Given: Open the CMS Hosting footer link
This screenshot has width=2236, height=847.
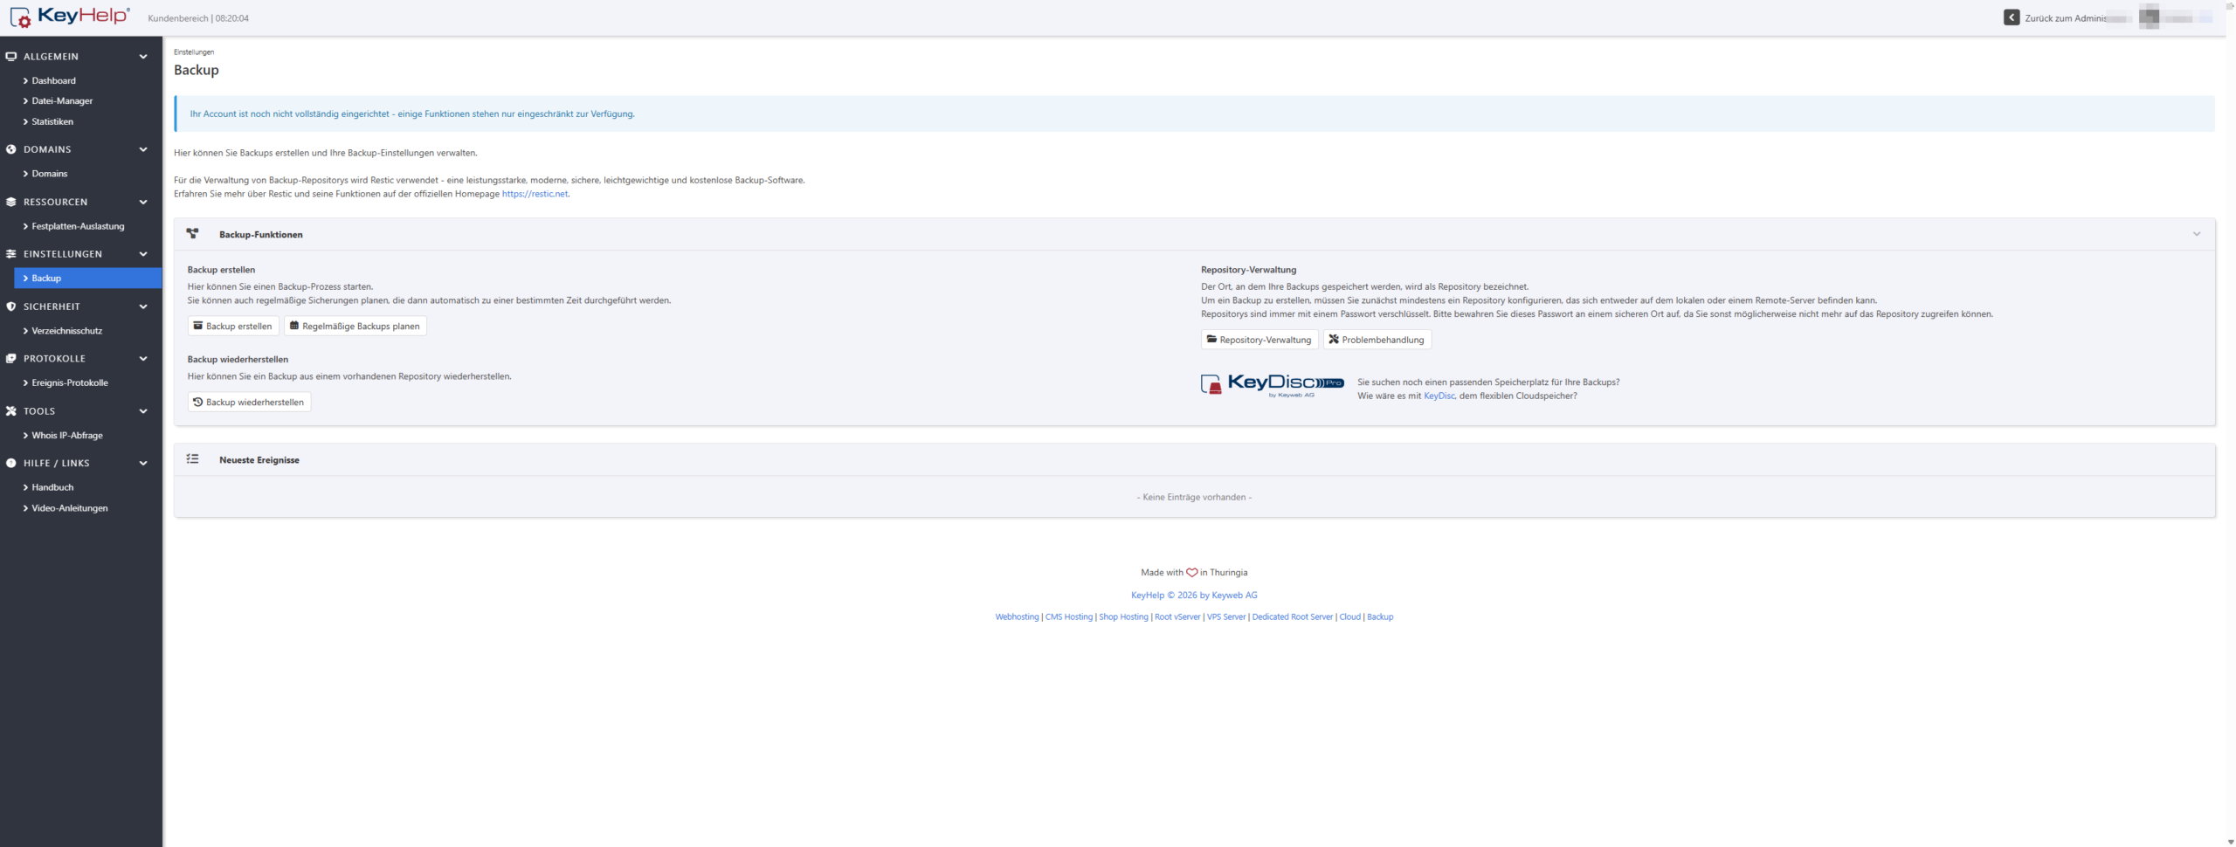Looking at the screenshot, I should (1069, 616).
